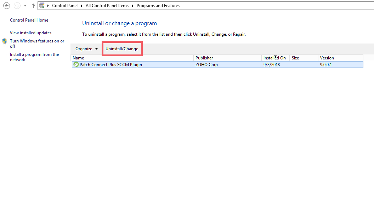The height and width of the screenshot is (203, 374).
Task: Open Turn Windows features on or off
Action: point(37,43)
